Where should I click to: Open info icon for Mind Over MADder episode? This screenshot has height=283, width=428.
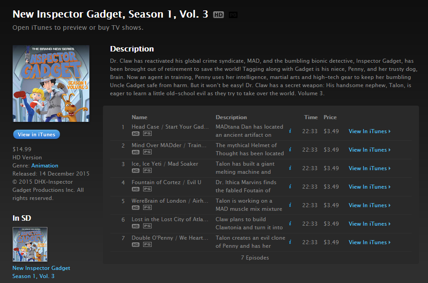290,149
